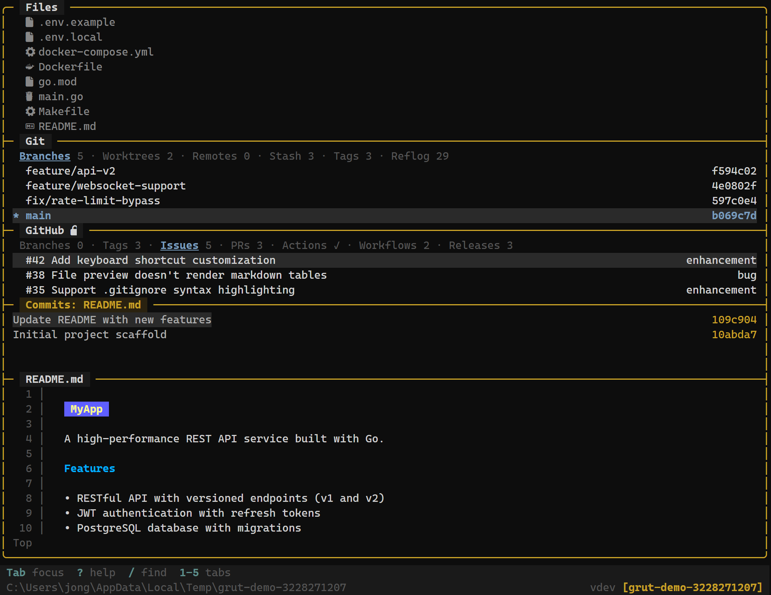
Task: Click the Go gopher icon beside main.go
Action: [x=29, y=97]
